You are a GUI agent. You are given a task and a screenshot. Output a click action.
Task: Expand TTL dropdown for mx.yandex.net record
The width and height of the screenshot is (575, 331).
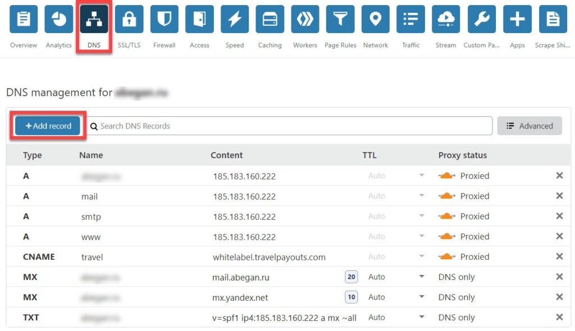point(421,297)
